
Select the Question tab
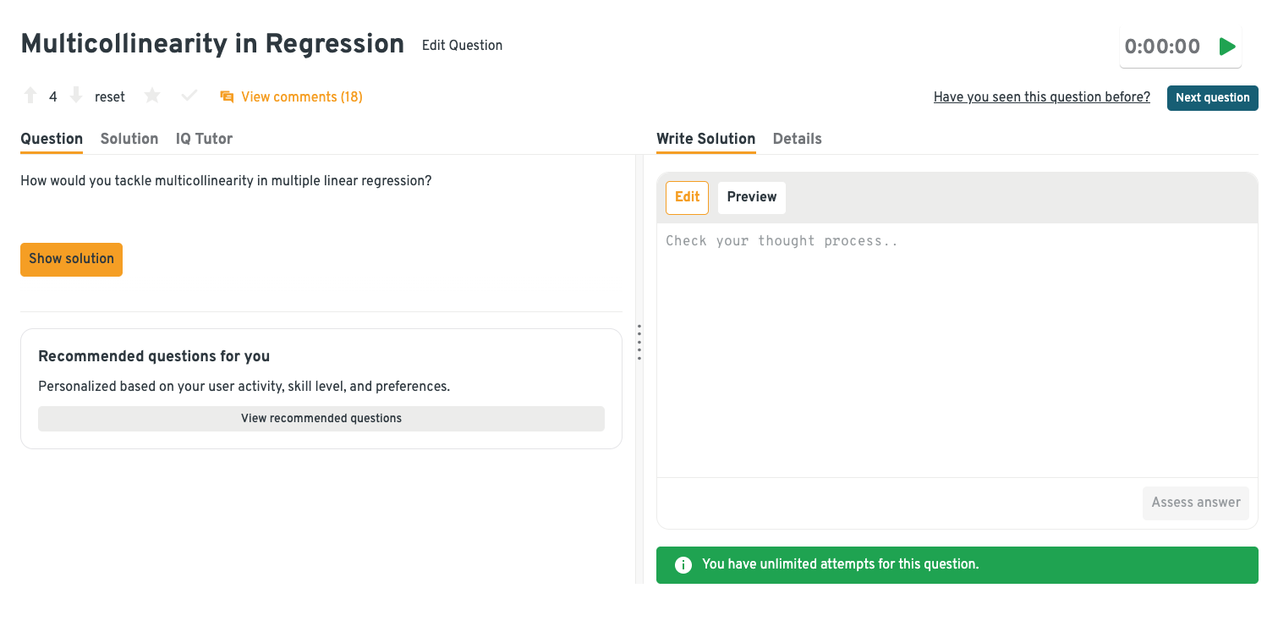pyautogui.click(x=52, y=139)
